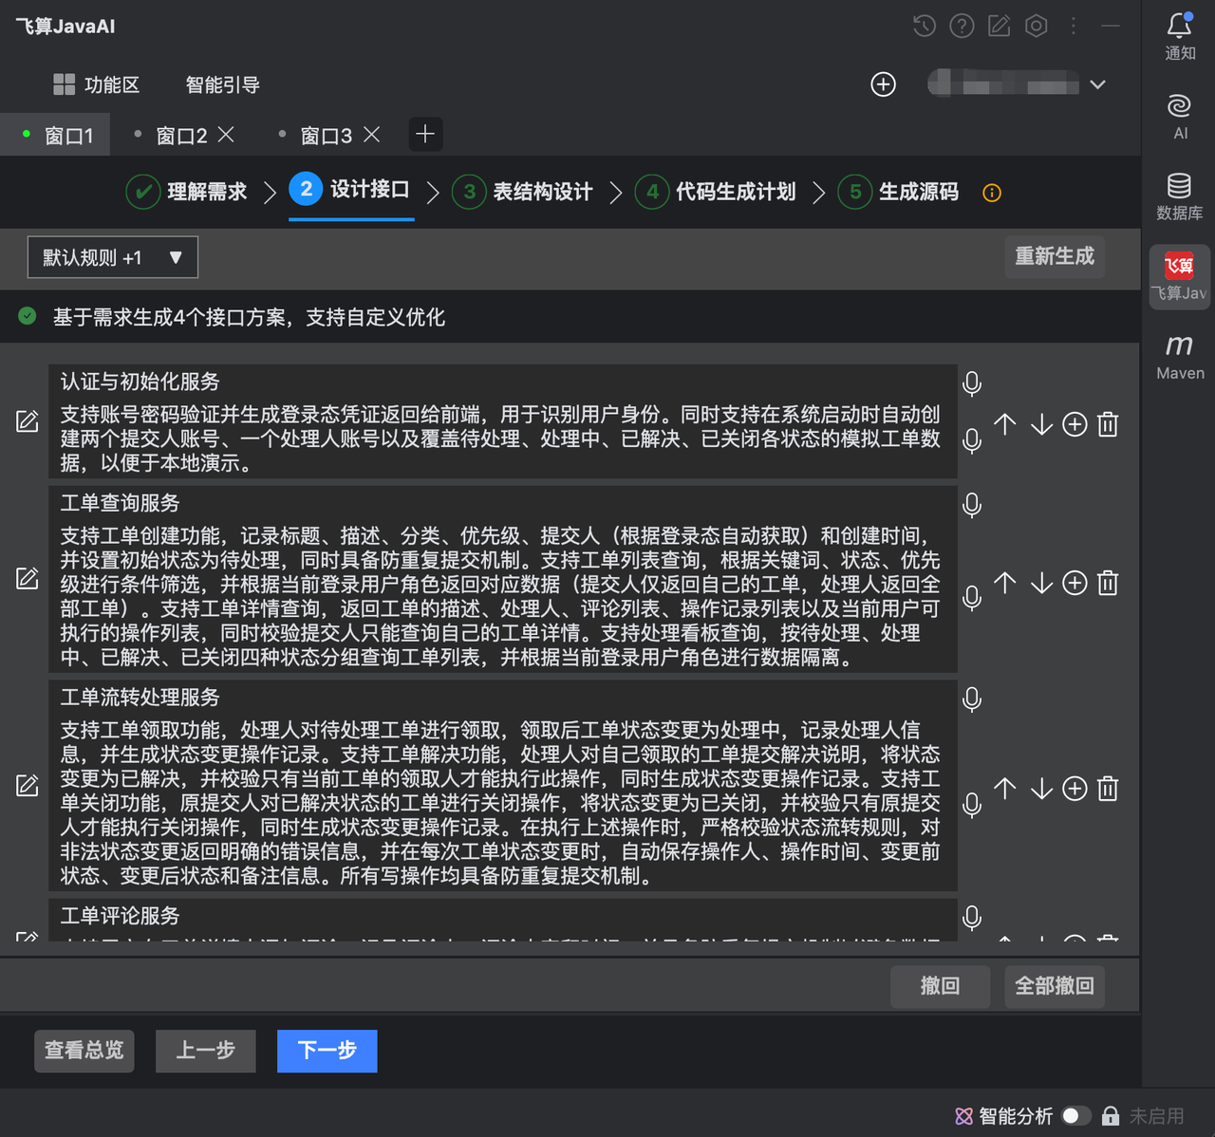Toggle the 智能分析 switch
Screen dimensions: 1215x1137
(1076, 1116)
